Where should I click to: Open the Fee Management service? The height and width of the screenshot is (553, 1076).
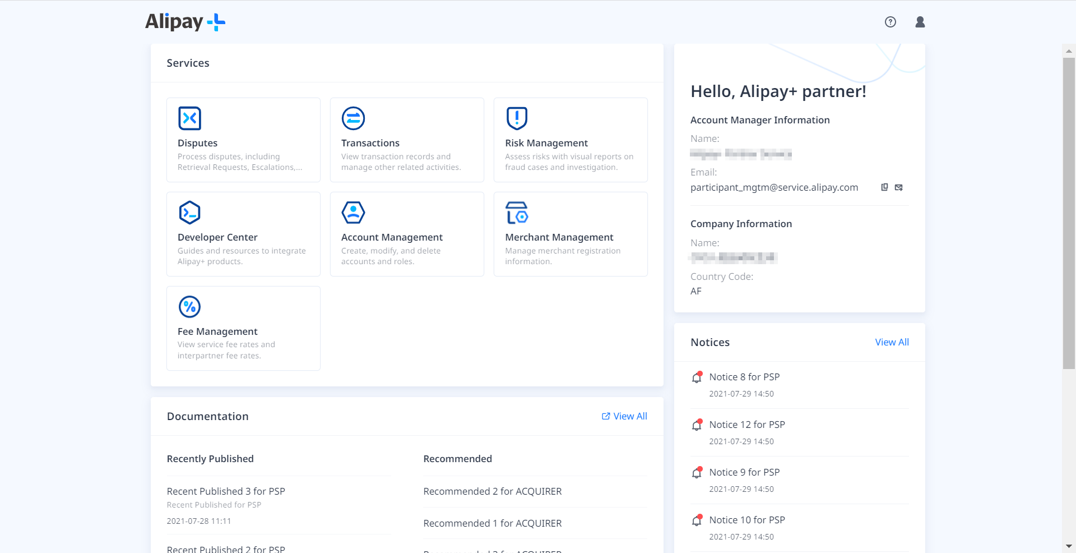coord(243,328)
